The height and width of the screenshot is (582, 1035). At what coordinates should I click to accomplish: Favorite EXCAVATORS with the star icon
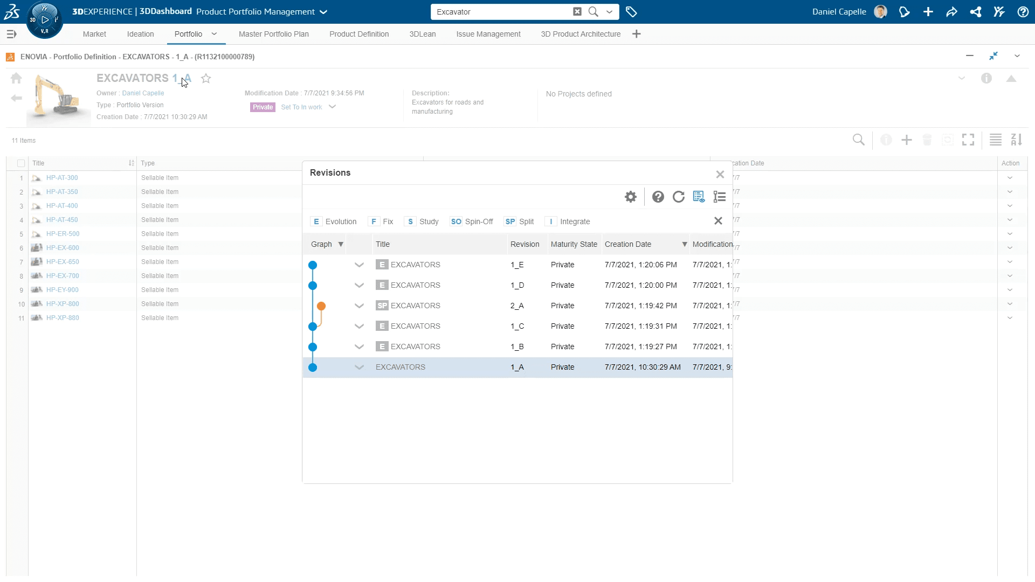click(206, 79)
